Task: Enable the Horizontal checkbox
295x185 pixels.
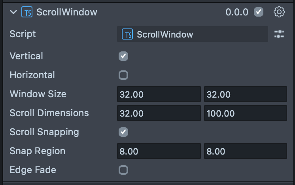Action: click(123, 75)
